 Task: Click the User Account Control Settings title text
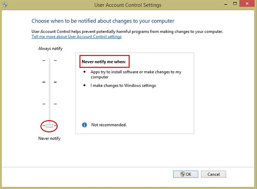tap(128, 6)
